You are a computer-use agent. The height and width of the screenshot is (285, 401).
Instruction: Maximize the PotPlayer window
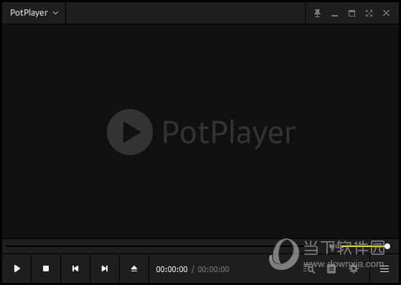(x=352, y=13)
